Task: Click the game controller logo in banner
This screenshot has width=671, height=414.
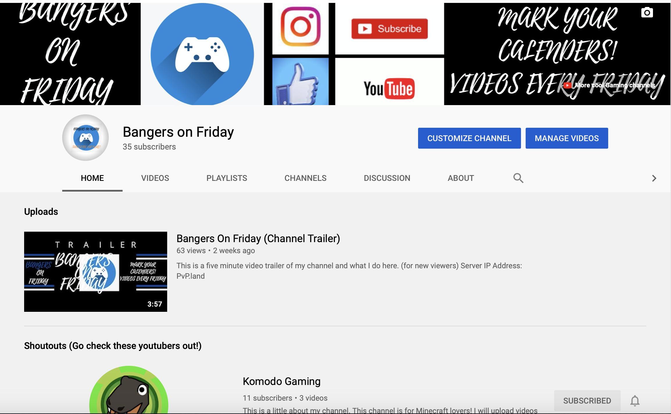Action: click(202, 54)
